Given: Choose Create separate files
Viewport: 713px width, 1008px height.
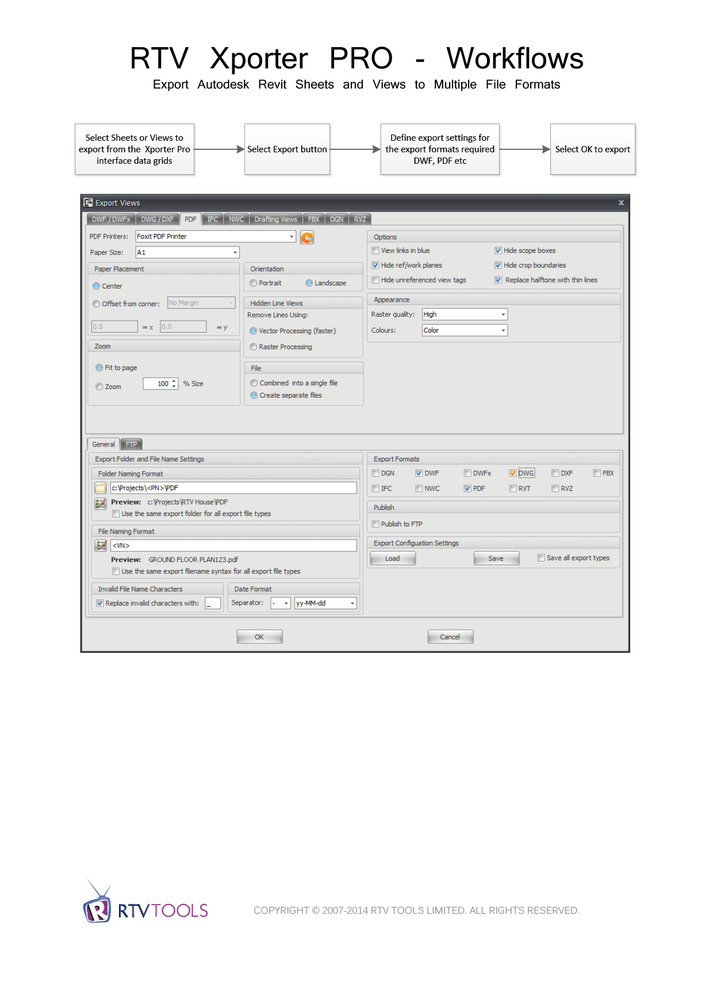Looking at the screenshot, I should point(254,395).
